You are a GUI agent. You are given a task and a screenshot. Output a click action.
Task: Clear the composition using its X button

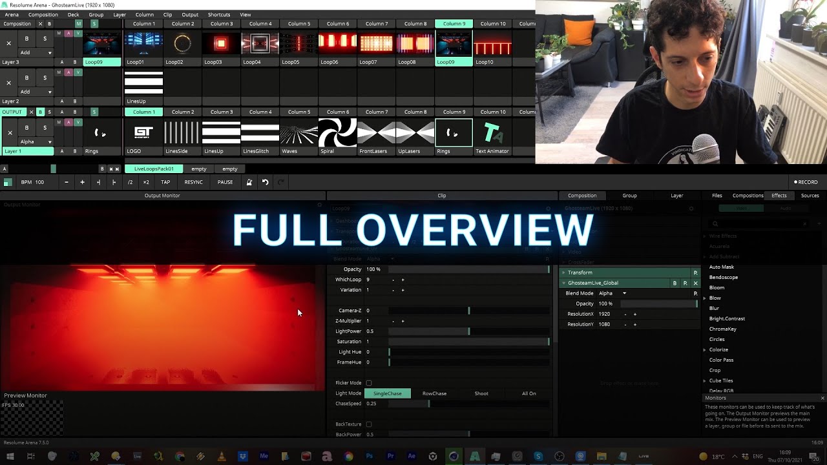(40, 24)
